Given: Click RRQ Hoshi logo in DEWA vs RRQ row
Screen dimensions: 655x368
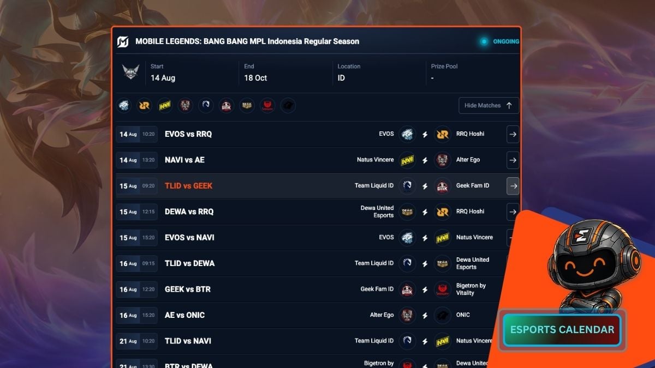Looking at the screenshot, I should point(442,212).
